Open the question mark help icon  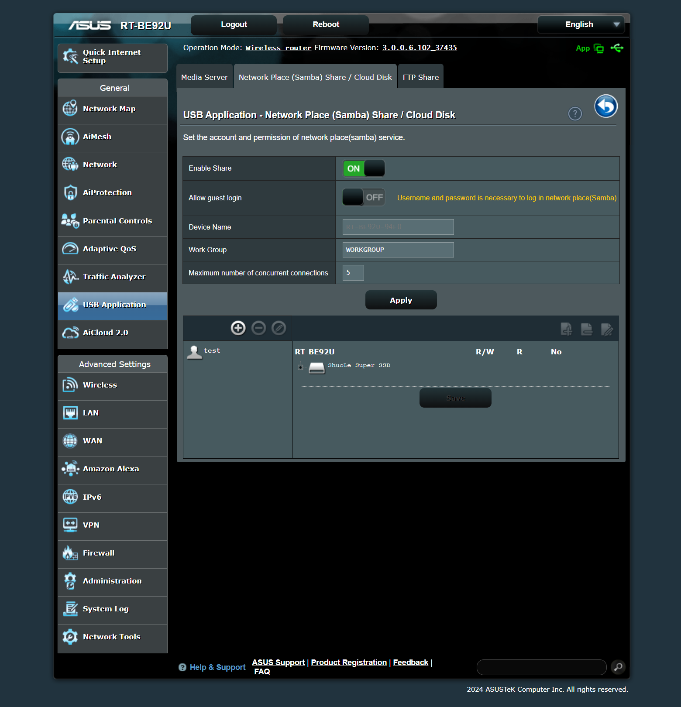(x=575, y=114)
